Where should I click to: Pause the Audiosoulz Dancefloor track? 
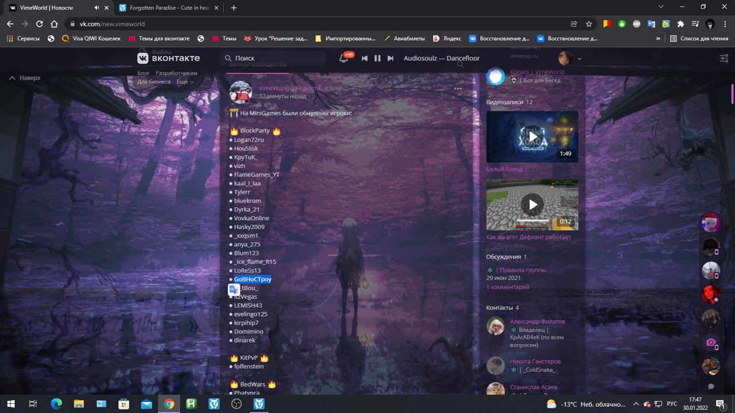[x=377, y=58]
